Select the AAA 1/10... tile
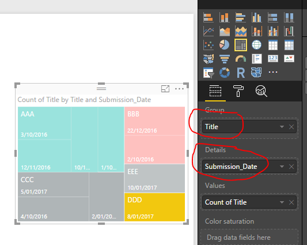307x245 pixels. tap(111, 140)
